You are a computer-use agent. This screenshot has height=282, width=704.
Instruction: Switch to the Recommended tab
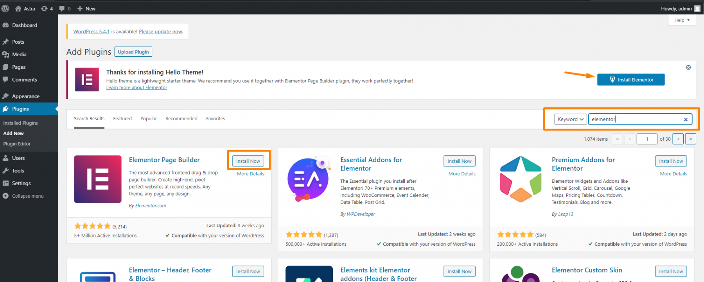pos(181,119)
